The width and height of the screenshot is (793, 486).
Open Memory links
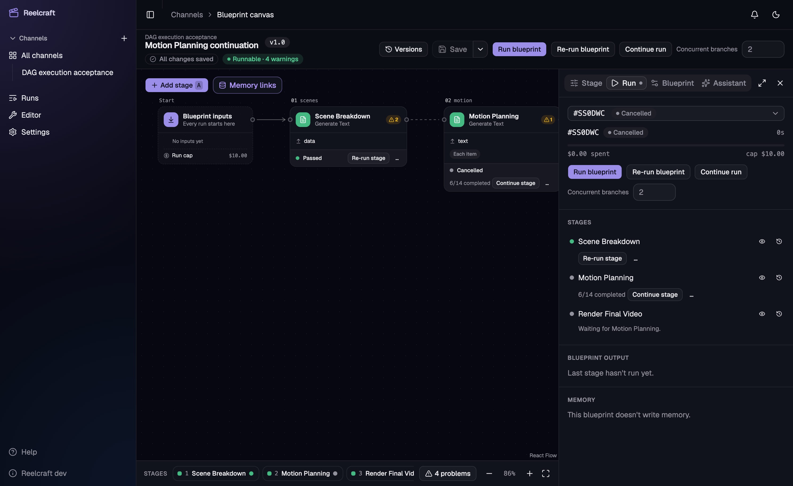click(247, 85)
